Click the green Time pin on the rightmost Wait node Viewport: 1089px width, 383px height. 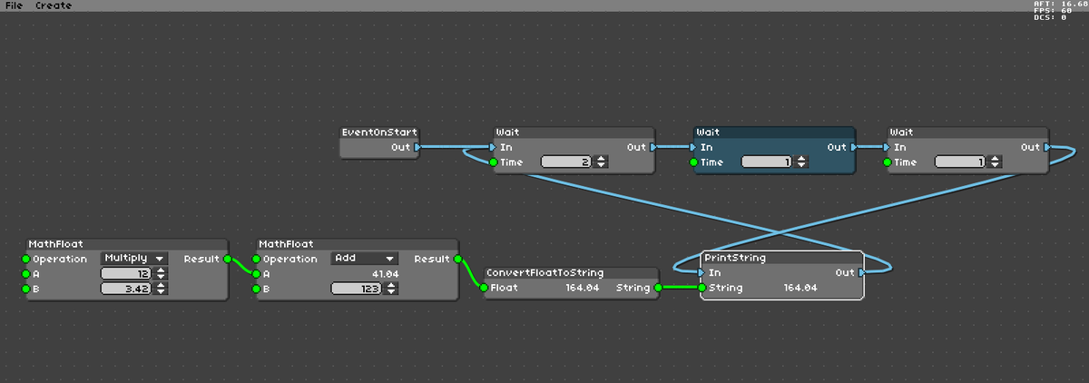(x=887, y=162)
